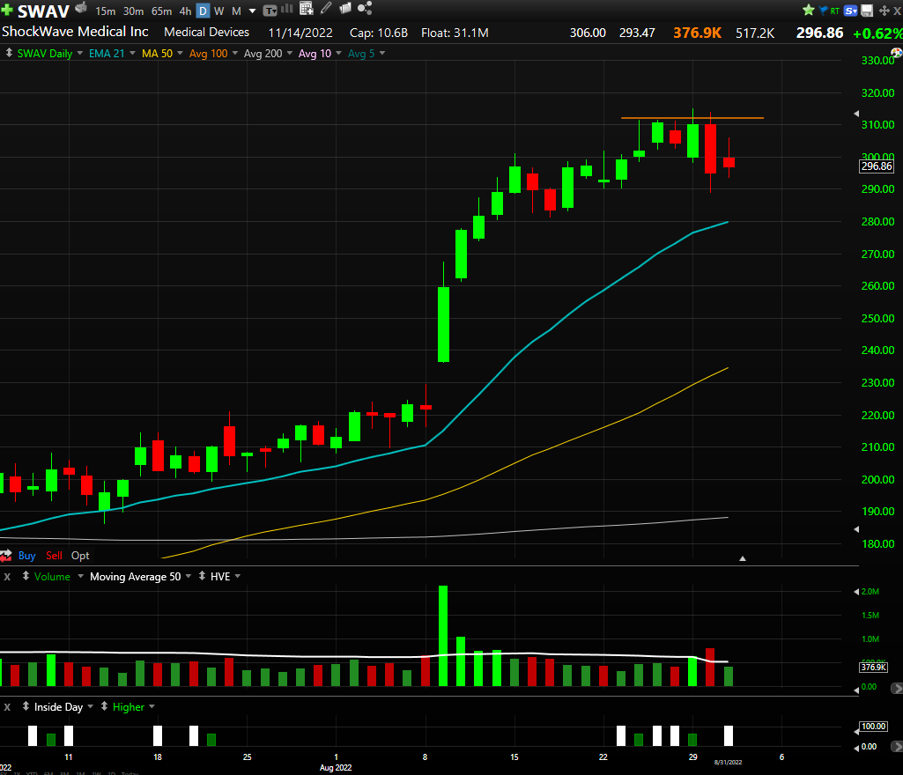Open the Avg 10 indicator dropdown
Screen dimensions: 903x775
338,54
